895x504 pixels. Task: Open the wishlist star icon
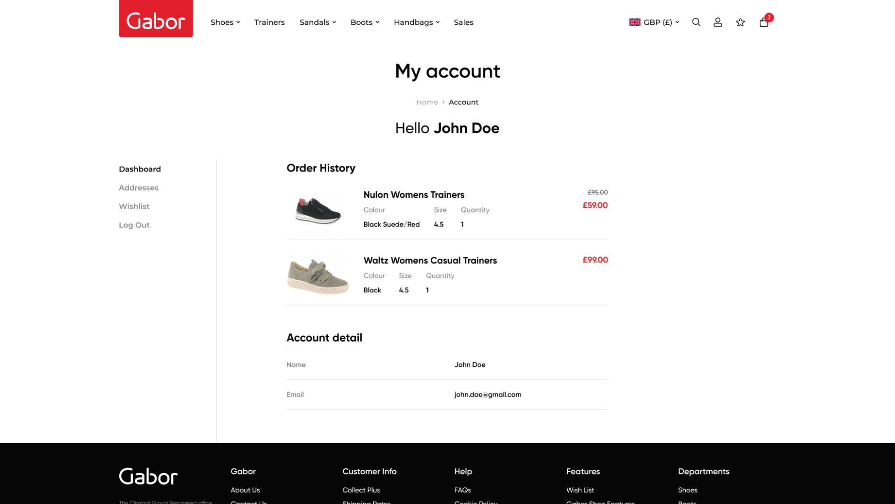[x=740, y=22]
